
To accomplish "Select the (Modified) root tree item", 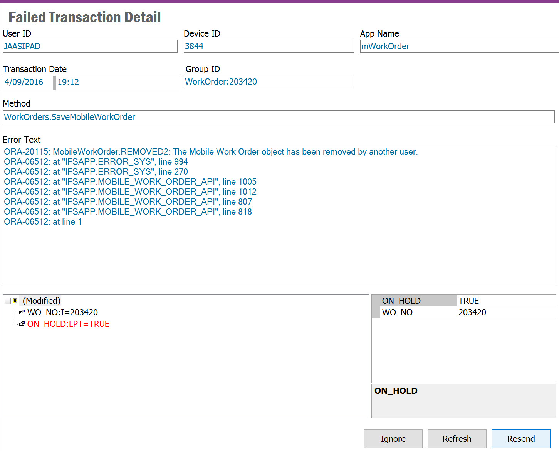I will click(x=42, y=301).
